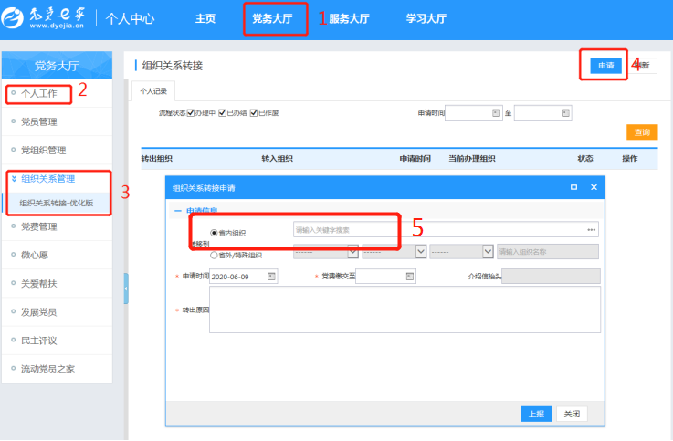Click the 党员e家 logo icon
The image size is (673, 441).
click(x=16, y=18)
